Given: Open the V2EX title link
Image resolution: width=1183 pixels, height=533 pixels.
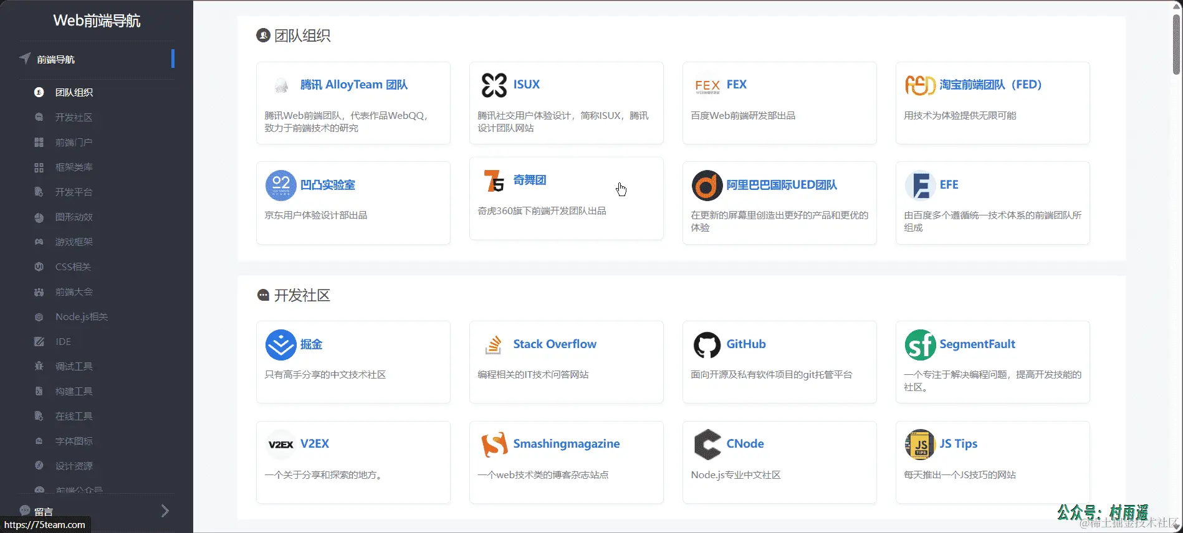Looking at the screenshot, I should coord(315,444).
